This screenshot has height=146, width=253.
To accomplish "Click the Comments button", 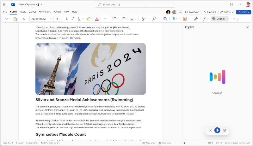I will tap(192, 12).
